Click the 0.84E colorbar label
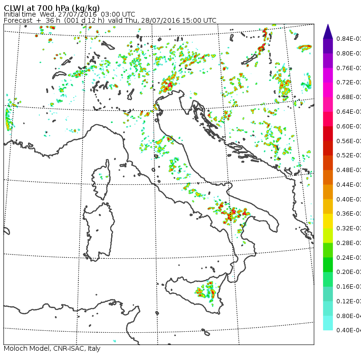 [349, 38]
